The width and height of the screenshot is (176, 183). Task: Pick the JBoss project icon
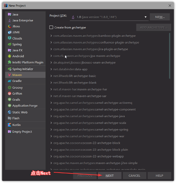(9, 26)
